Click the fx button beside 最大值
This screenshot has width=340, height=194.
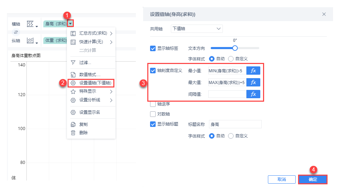tap(253, 82)
